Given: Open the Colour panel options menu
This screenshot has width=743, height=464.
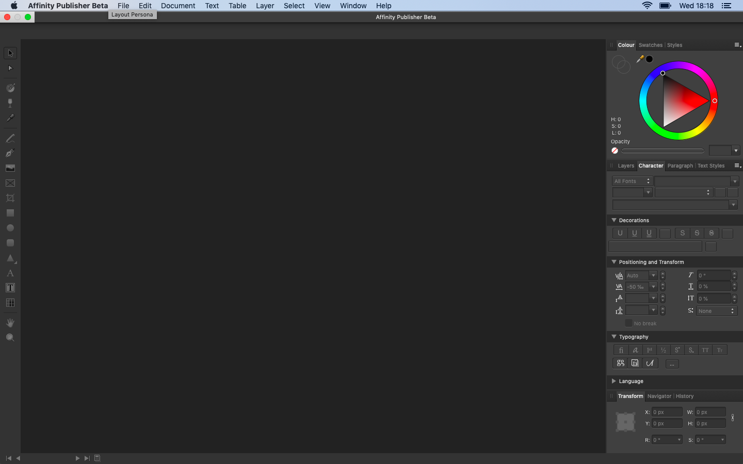Looking at the screenshot, I should [x=737, y=45].
